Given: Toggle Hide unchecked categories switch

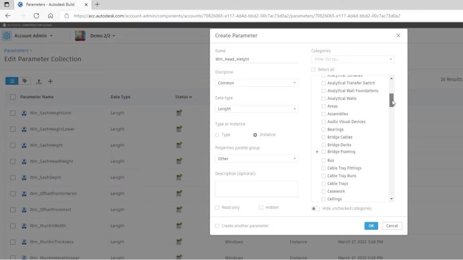Looking at the screenshot, I should pyautogui.click(x=315, y=208).
